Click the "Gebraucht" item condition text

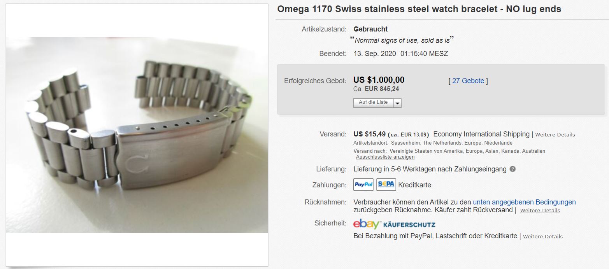point(370,29)
